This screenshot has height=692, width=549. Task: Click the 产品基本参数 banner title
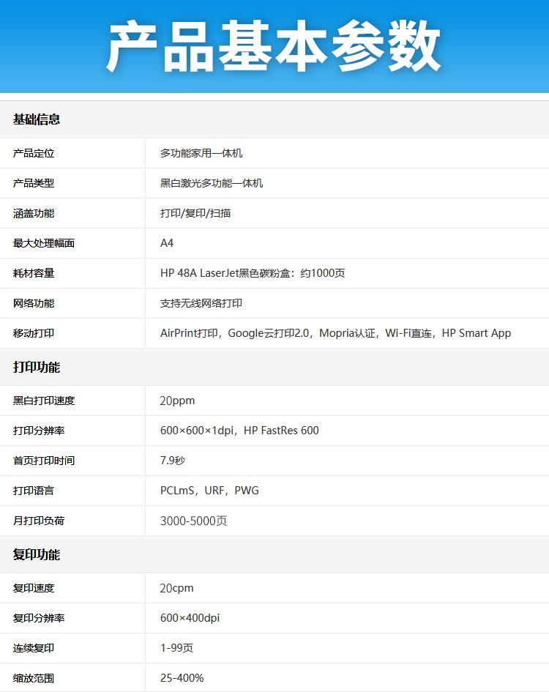tap(274, 47)
